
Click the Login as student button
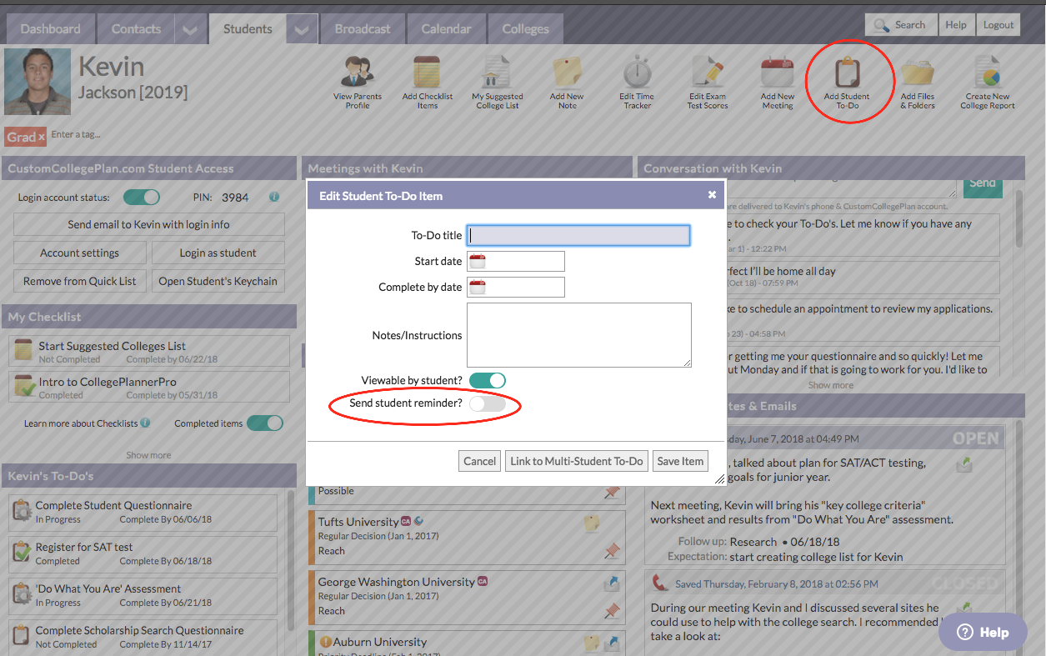click(x=218, y=253)
